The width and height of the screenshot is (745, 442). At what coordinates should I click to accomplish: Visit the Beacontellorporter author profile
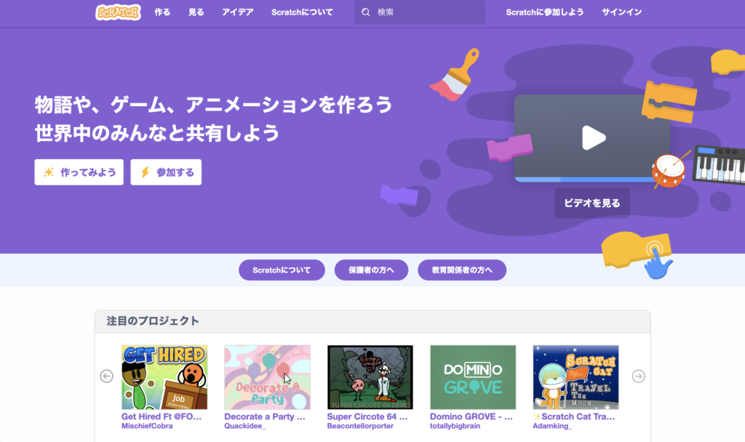pos(360,426)
